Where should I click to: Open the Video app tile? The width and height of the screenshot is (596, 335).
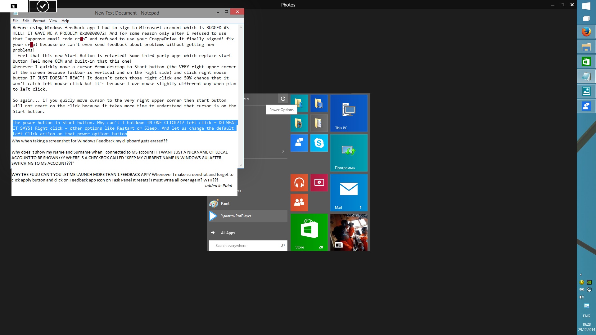click(319, 183)
